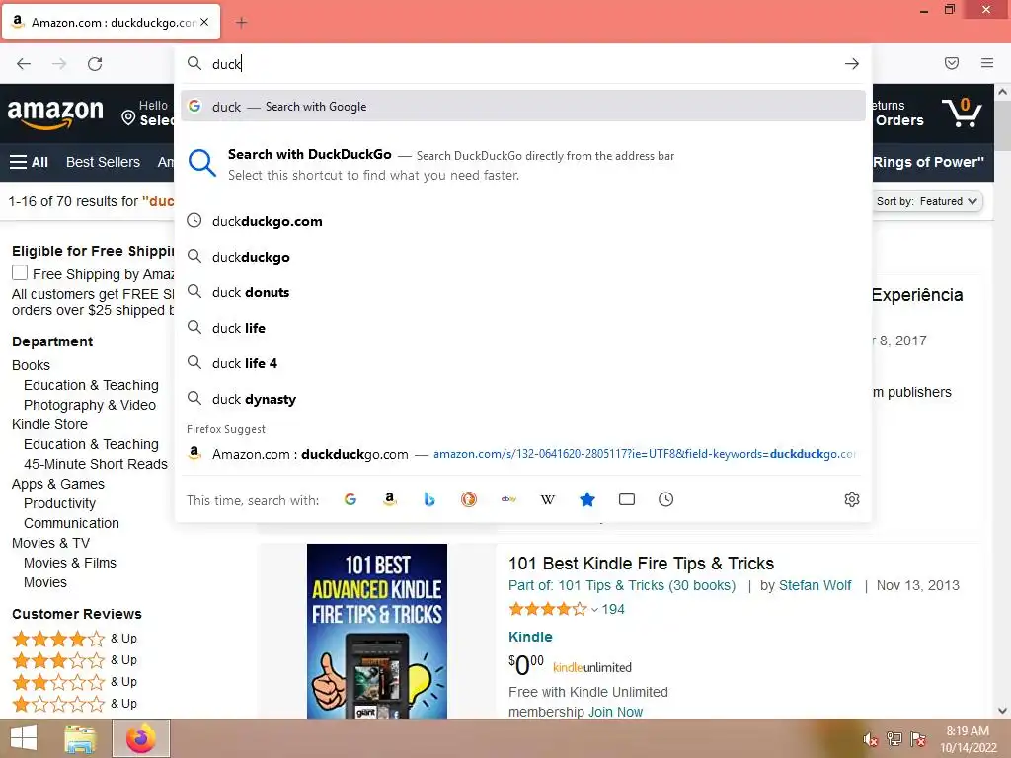The width and height of the screenshot is (1011, 758).
Task: Pick the duck donuts suggestion
Action: click(523, 292)
